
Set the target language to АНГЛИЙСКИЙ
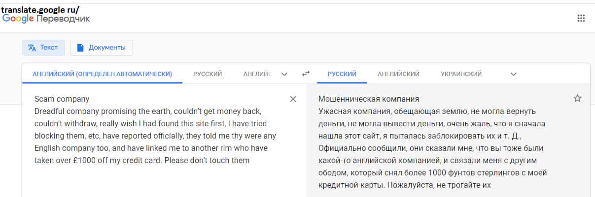click(398, 74)
